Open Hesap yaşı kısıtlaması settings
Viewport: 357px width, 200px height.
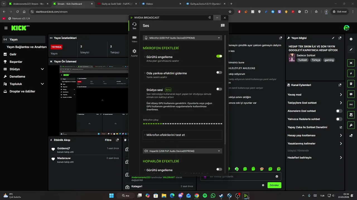point(315,136)
